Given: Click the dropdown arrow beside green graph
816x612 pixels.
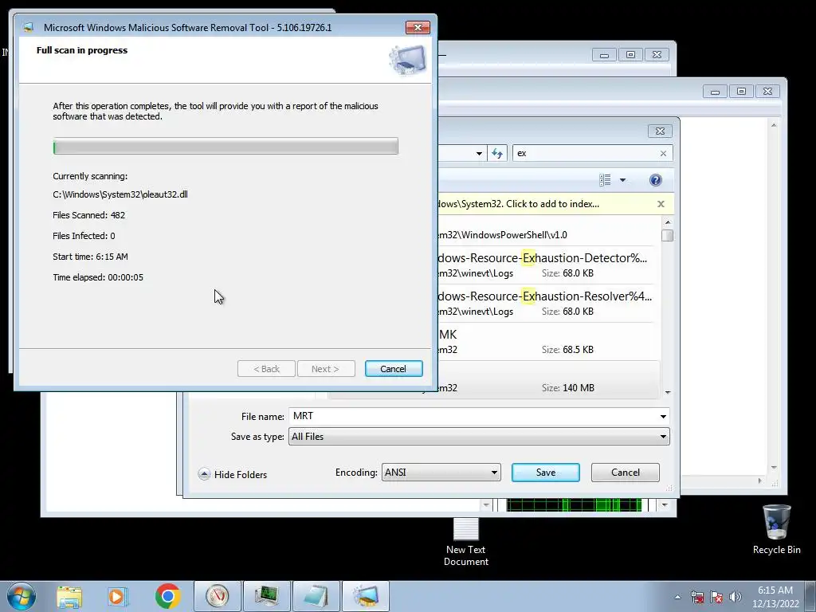Looking at the screenshot, I should (x=665, y=504).
